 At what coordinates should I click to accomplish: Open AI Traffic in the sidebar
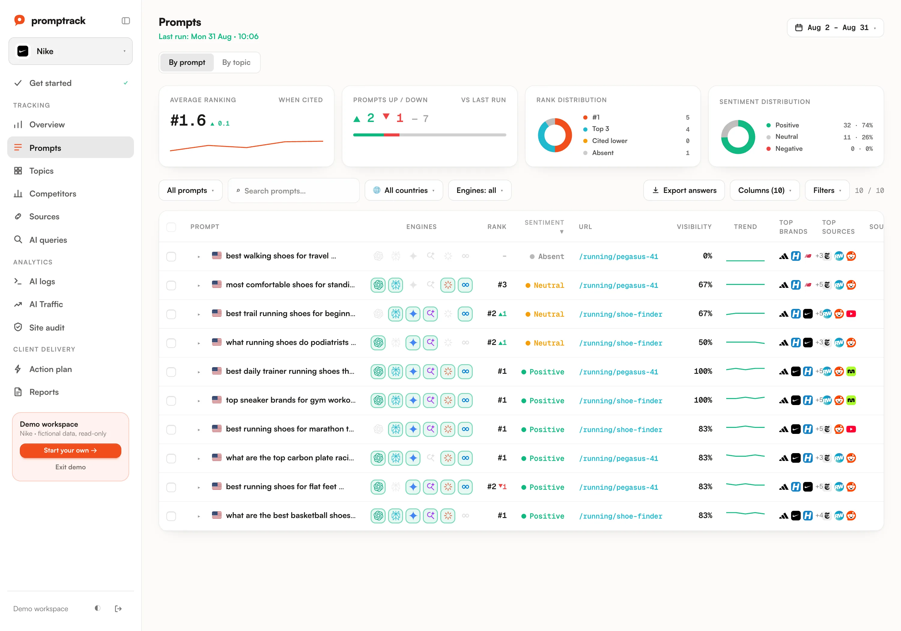point(71,304)
